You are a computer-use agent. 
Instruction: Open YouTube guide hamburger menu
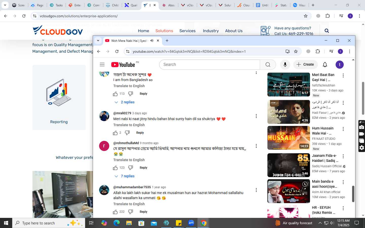(102, 65)
